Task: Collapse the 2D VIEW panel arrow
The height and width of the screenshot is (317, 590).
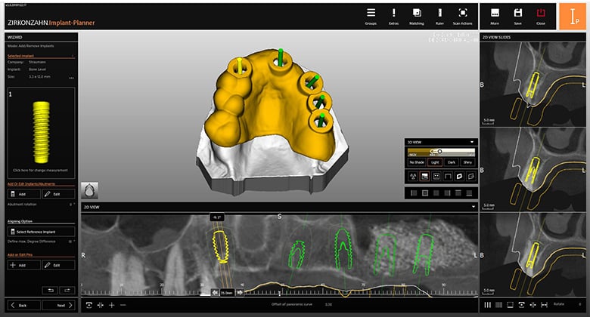Action: 472,206
